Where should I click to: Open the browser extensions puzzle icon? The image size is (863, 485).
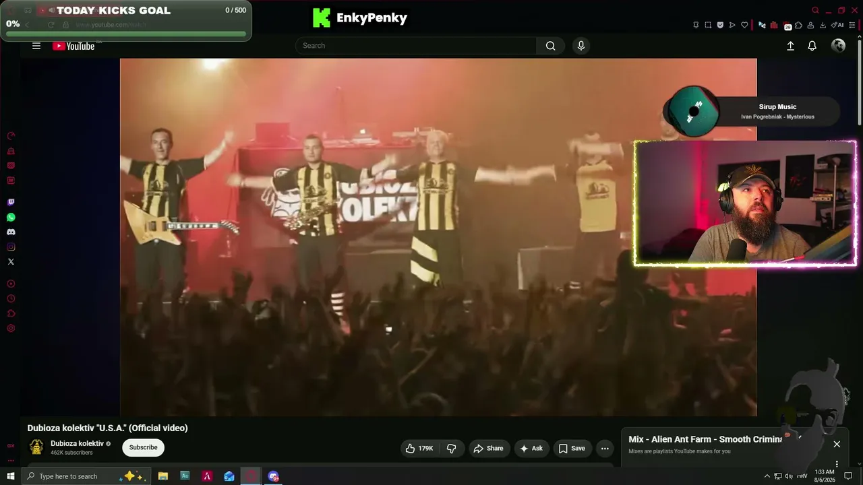[798, 25]
